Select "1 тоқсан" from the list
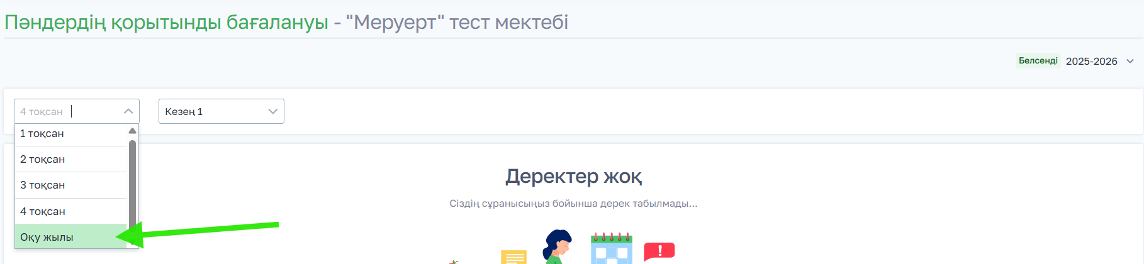 [70, 134]
